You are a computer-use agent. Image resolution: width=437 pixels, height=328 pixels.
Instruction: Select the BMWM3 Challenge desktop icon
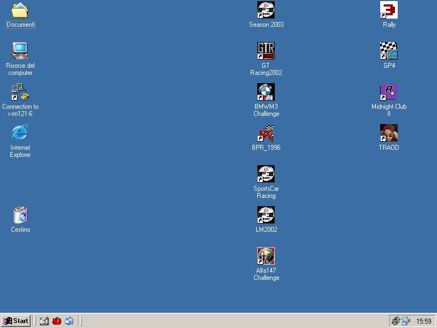click(x=266, y=92)
